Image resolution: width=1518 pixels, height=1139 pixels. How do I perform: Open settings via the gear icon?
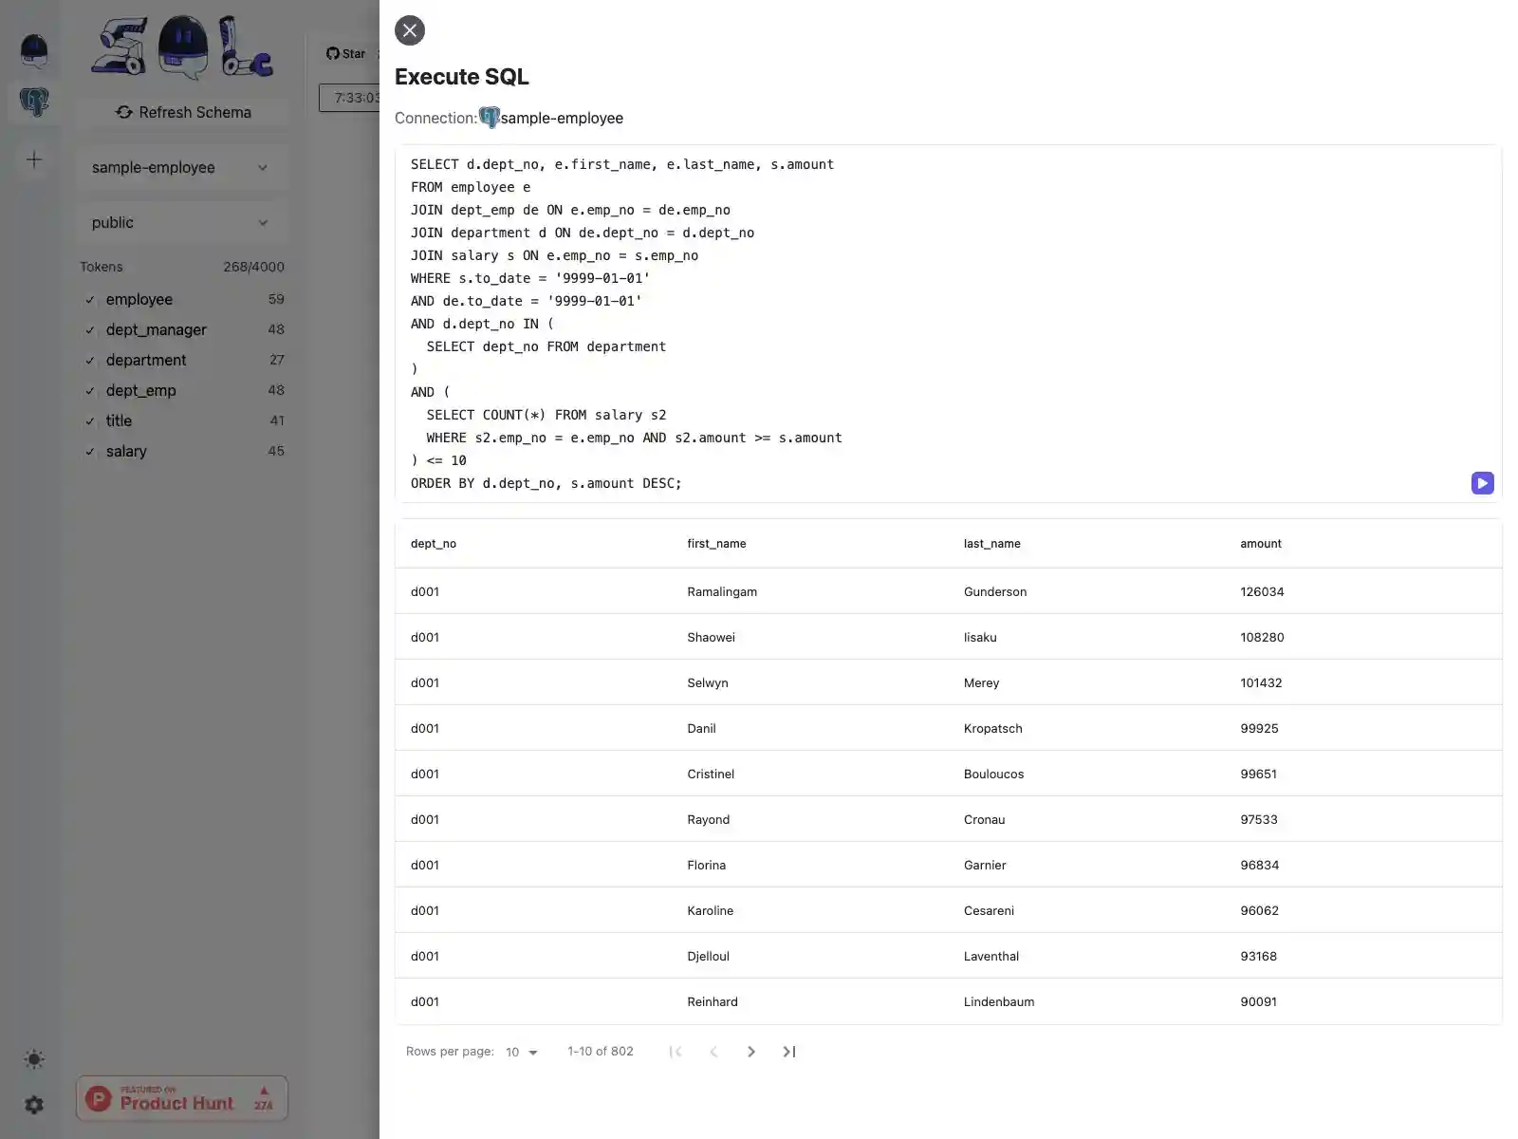pyautogui.click(x=34, y=1104)
